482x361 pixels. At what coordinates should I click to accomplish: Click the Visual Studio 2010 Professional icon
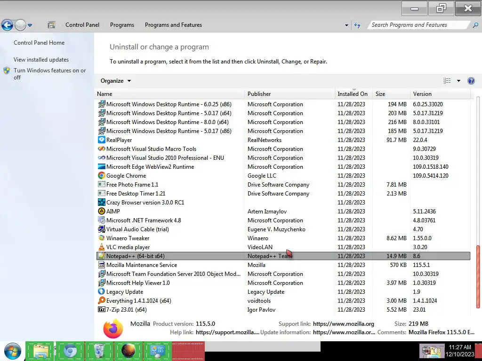(102, 157)
